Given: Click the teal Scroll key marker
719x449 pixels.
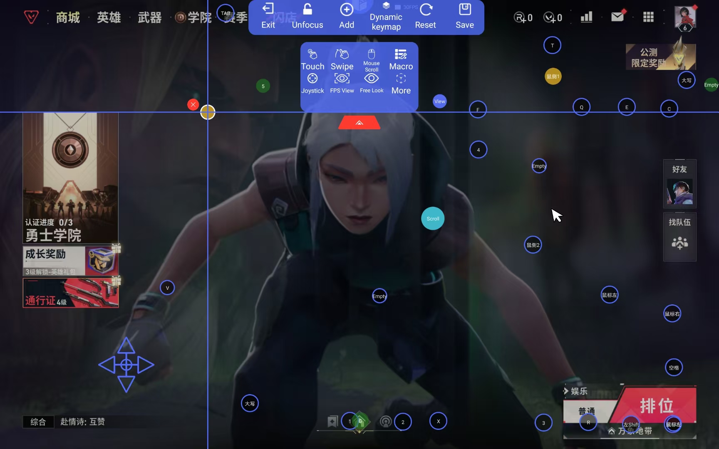Looking at the screenshot, I should pos(433,219).
